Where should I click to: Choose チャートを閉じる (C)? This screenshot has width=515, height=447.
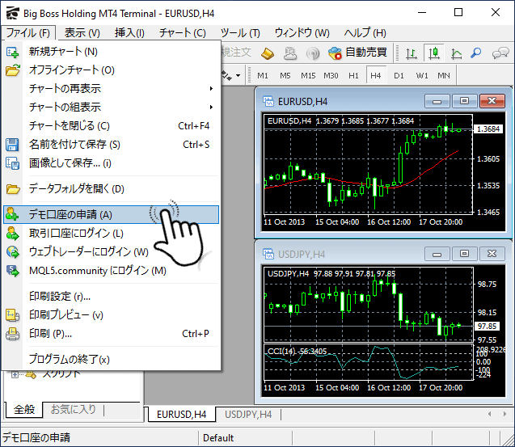[x=111, y=126]
